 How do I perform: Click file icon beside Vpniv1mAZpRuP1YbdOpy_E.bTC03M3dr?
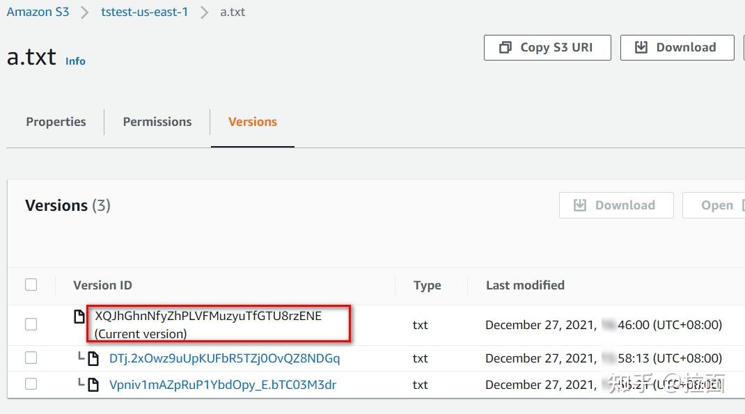tap(93, 385)
